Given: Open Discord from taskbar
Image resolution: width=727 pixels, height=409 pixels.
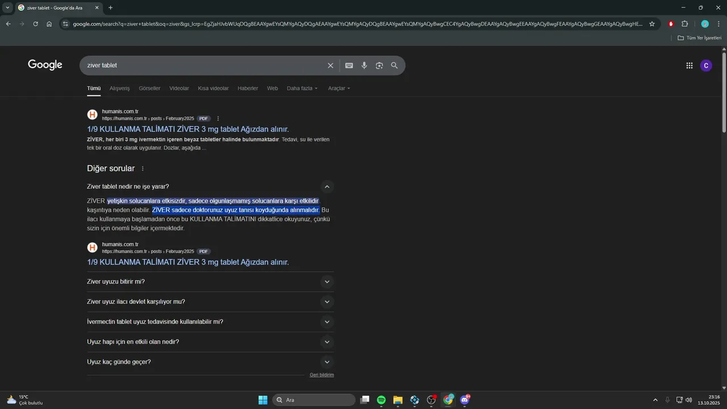Looking at the screenshot, I should [x=465, y=400].
